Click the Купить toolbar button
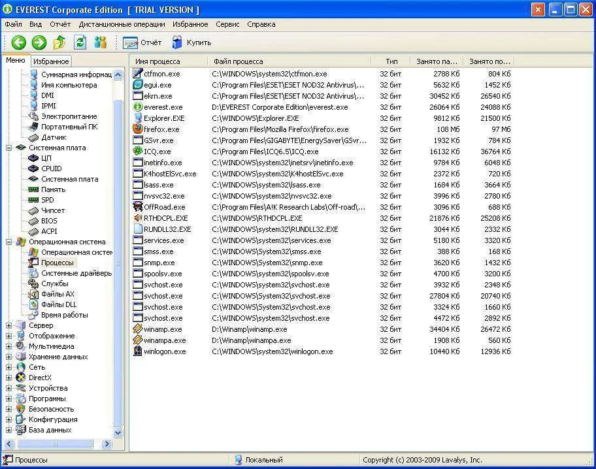The image size is (596, 469). [191, 42]
